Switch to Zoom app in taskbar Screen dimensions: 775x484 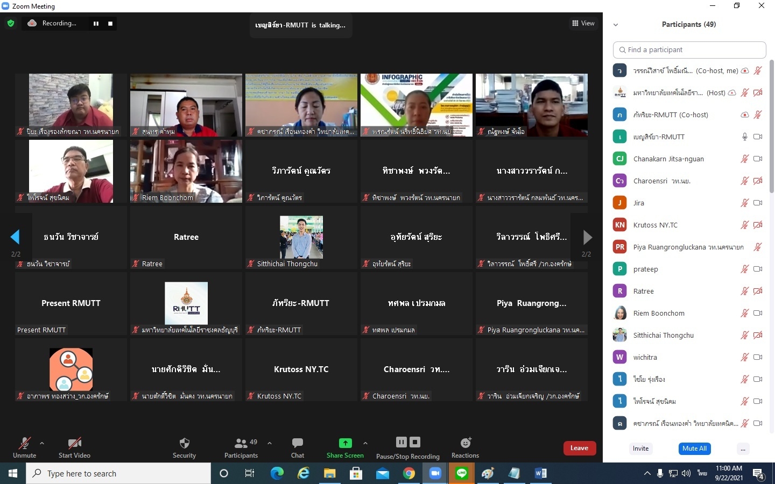(435, 473)
